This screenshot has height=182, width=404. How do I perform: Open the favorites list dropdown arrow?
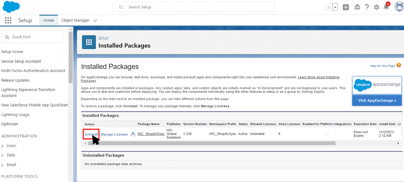335,7
